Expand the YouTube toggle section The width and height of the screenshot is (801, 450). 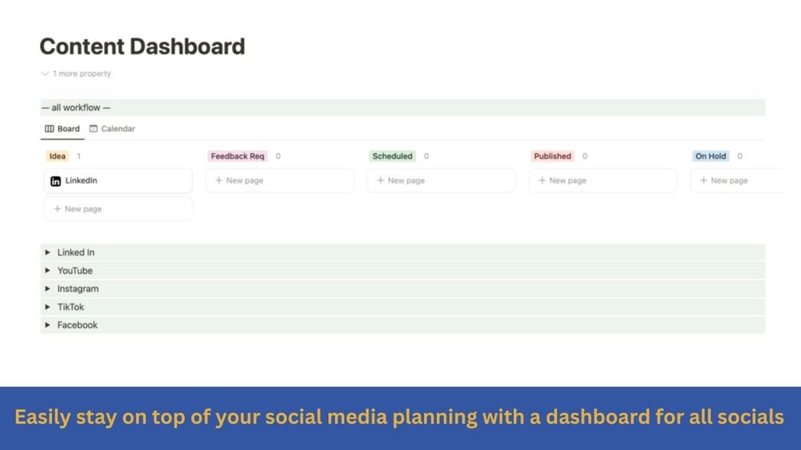click(48, 271)
